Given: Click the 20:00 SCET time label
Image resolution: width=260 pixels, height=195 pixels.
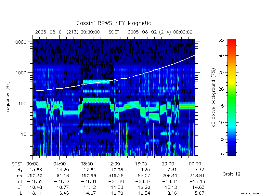Looking at the screenshot, I should tap(168, 164).
